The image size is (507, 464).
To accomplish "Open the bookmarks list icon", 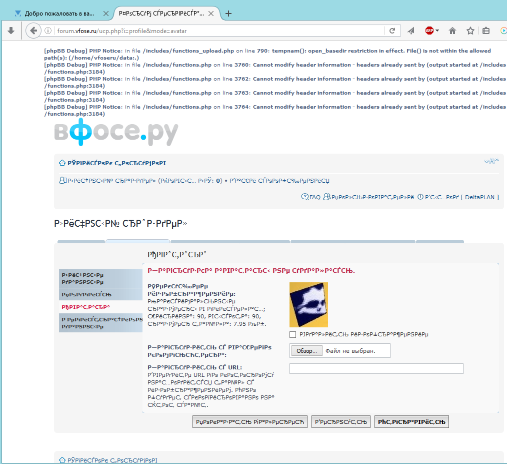I will point(486,31).
